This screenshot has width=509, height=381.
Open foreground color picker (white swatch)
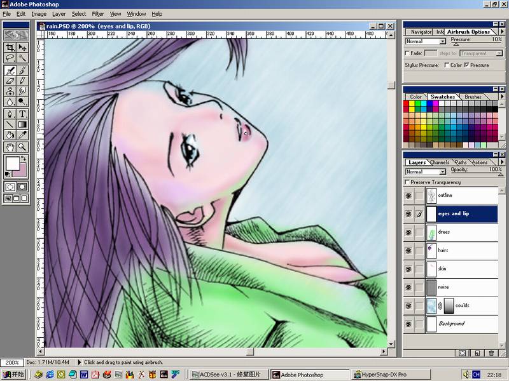[x=12, y=164]
